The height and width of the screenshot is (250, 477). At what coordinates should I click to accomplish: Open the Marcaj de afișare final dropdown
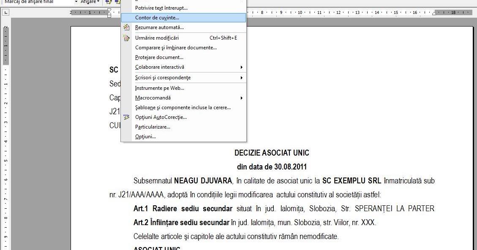[x=76, y=2]
